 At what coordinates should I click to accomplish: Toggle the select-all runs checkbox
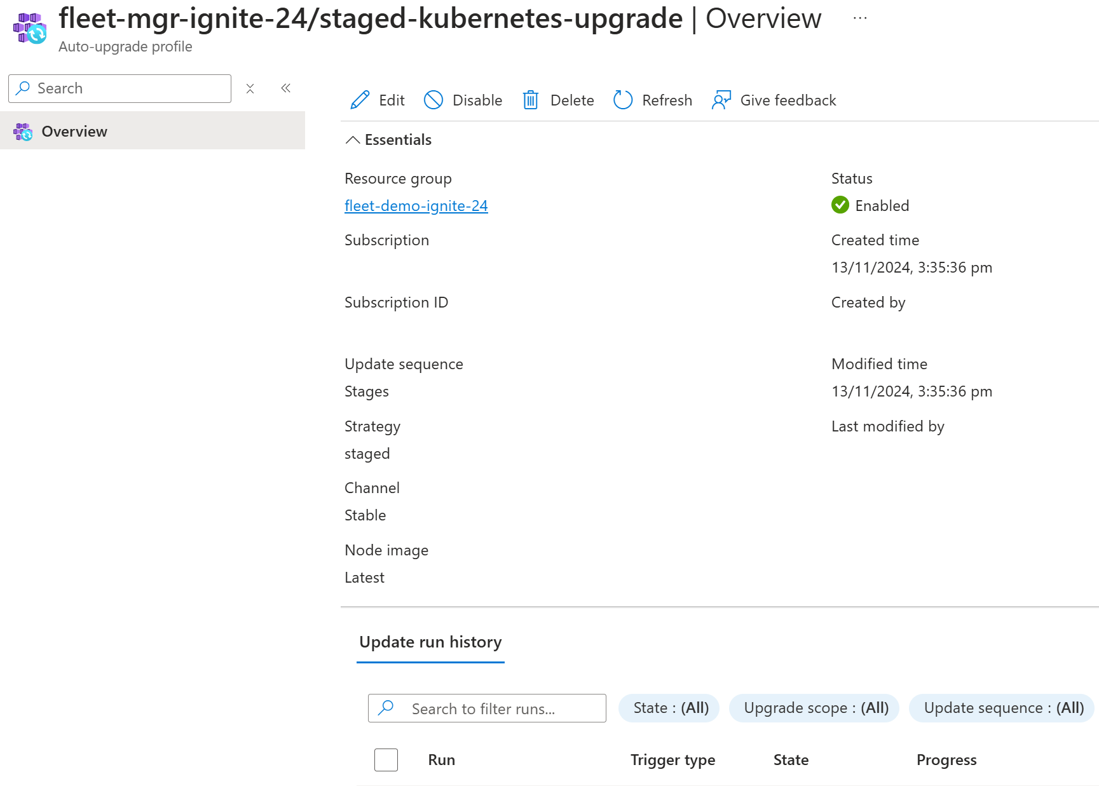(386, 760)
